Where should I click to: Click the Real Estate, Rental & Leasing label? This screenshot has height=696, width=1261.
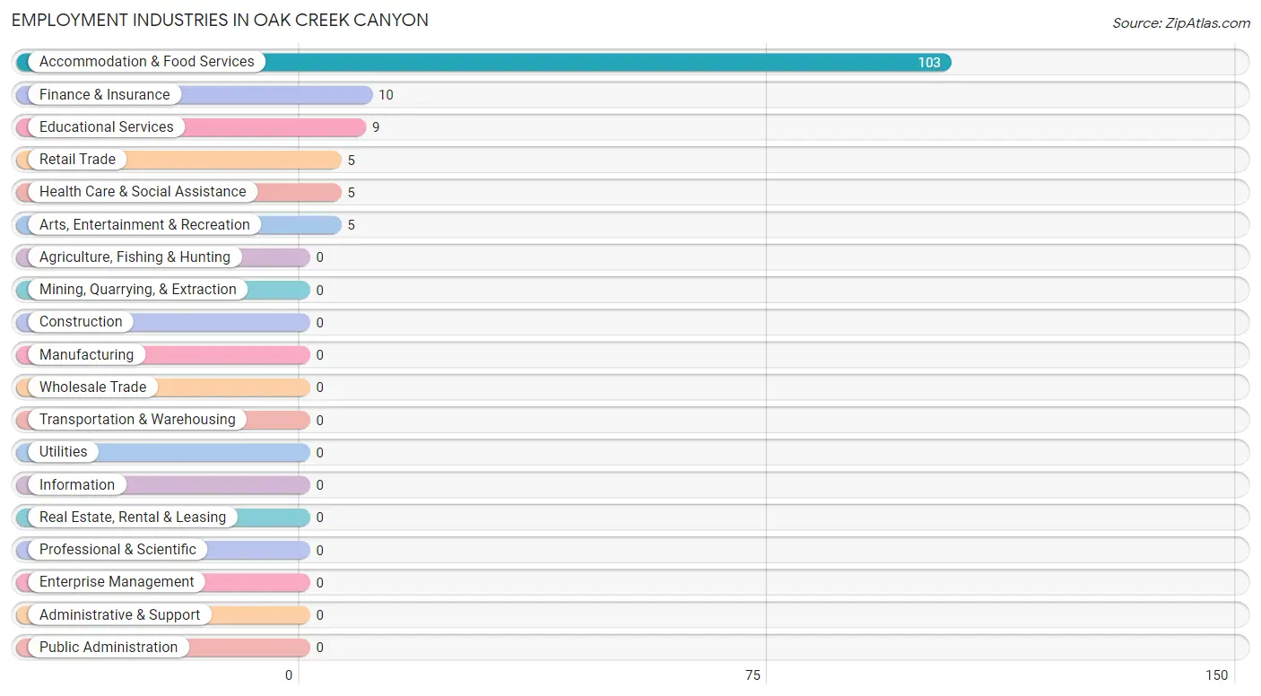[133, 517]
